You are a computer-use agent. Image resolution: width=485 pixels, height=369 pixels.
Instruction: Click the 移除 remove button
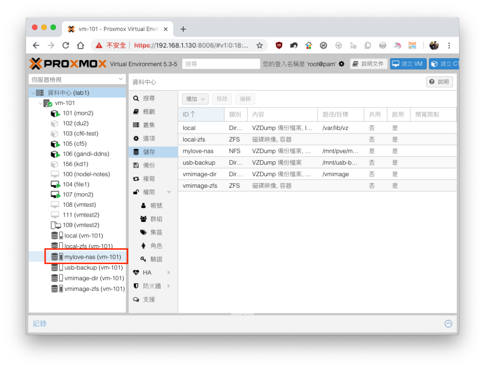pos(222,99)
